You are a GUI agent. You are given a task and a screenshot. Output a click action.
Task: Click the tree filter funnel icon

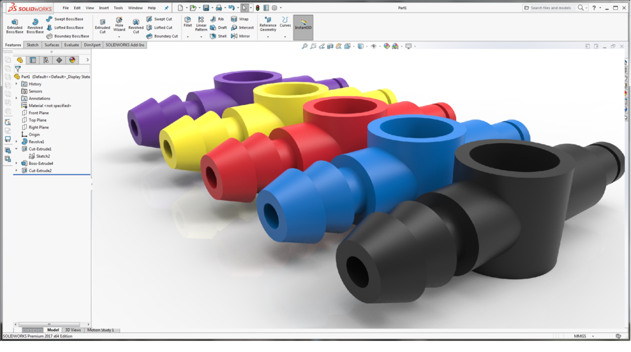tap(18, 69)
